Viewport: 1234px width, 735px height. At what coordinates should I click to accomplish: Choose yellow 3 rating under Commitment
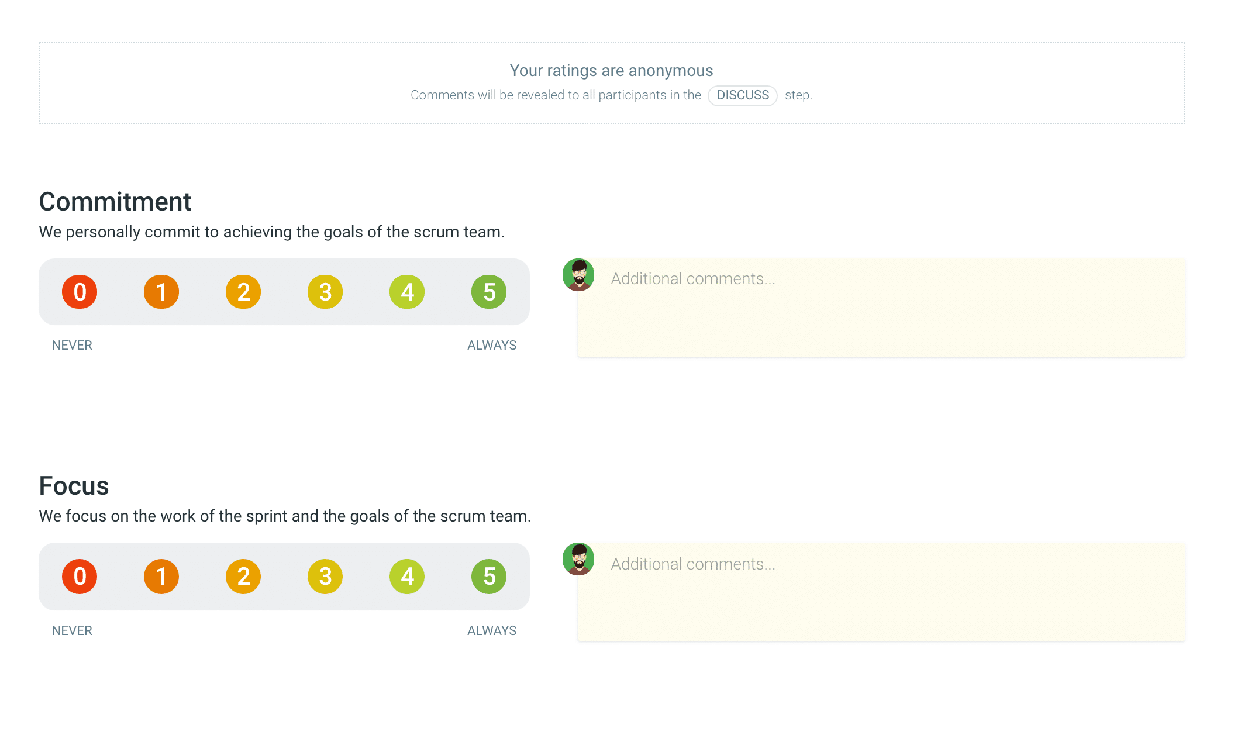[325, 292]
